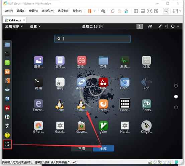Go to third app grid page
Viewport: 185px width, 166px height.
coord(176,107)
